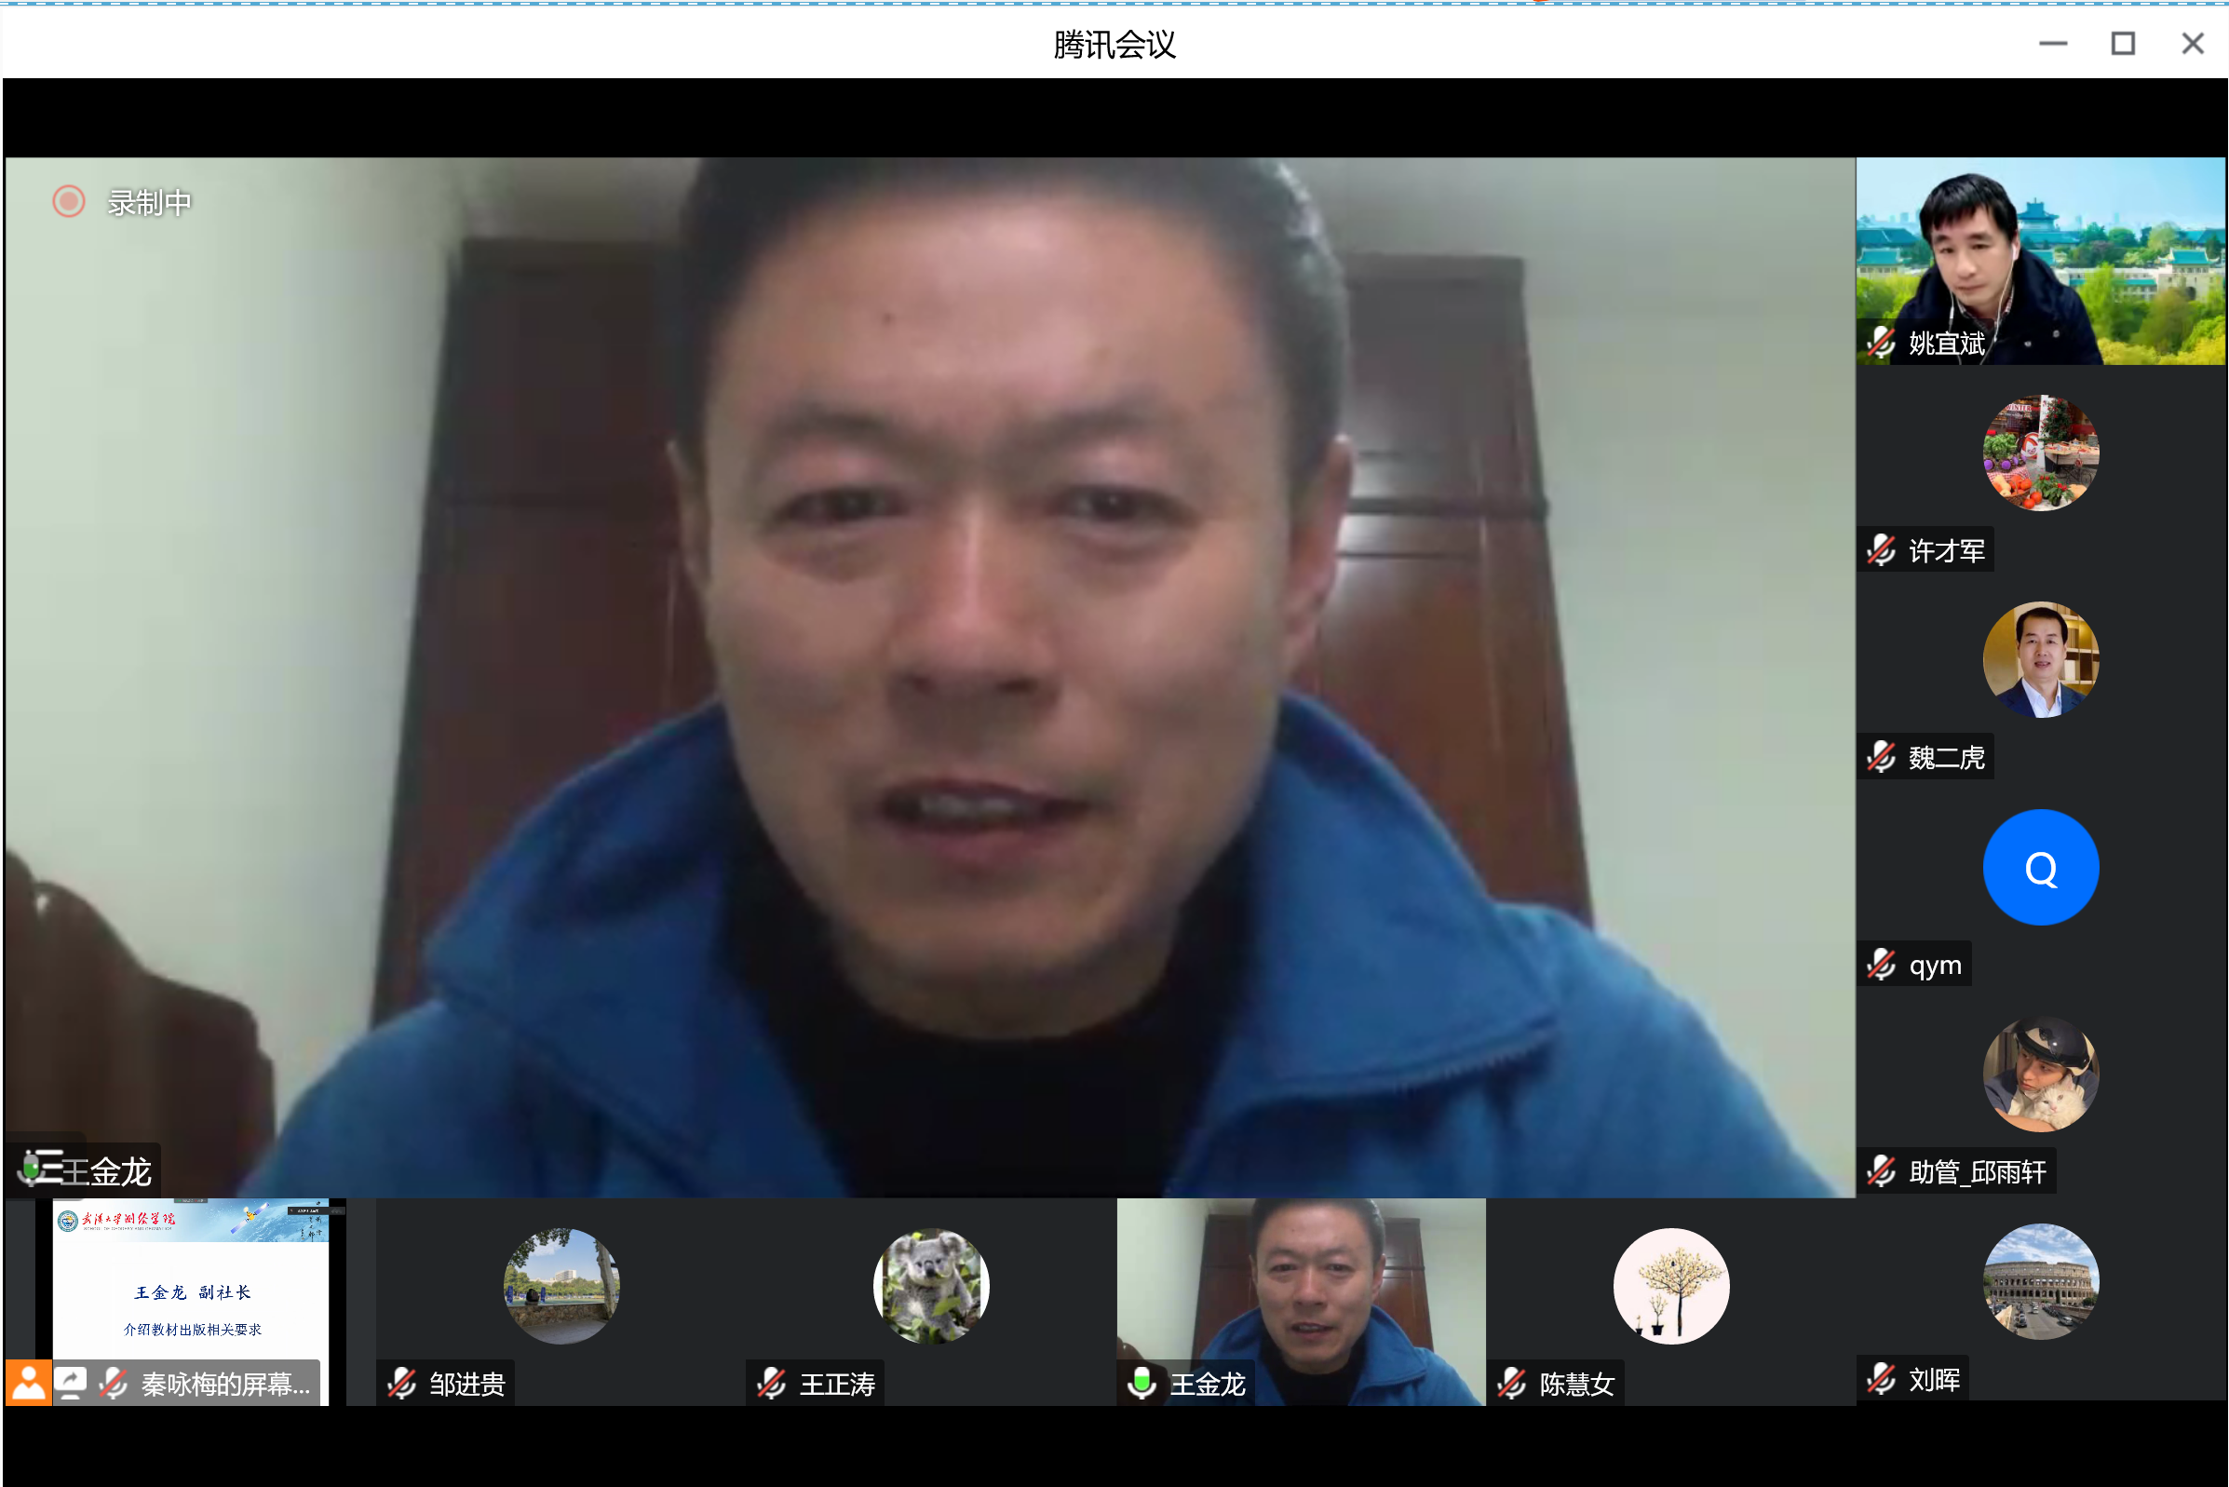
Task: Maximize the 腾讯会议 window
Action: [x=2123, y=44]
